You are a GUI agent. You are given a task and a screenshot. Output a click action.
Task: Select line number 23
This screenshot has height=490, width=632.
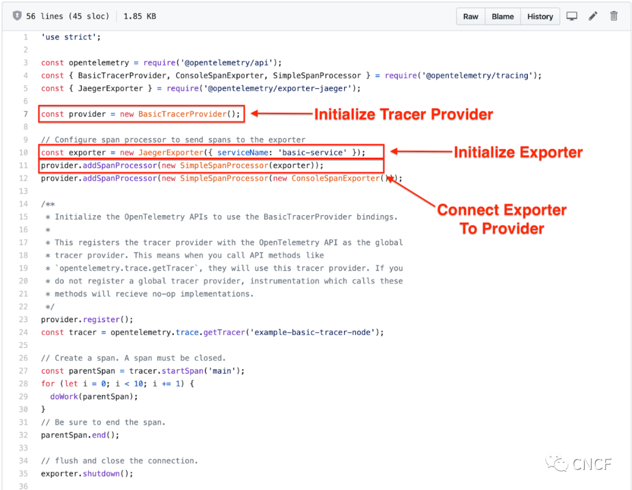[23, 319]
